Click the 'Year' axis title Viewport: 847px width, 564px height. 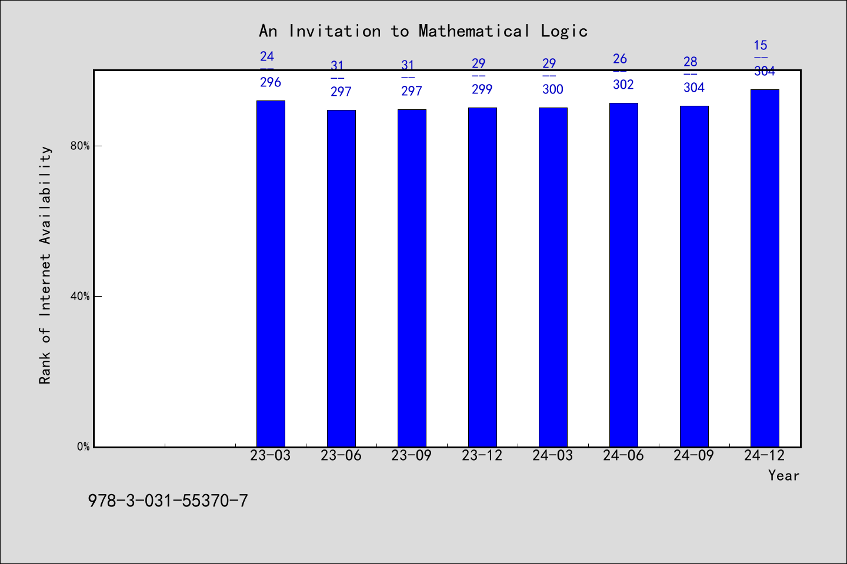[x=784, y=476]
